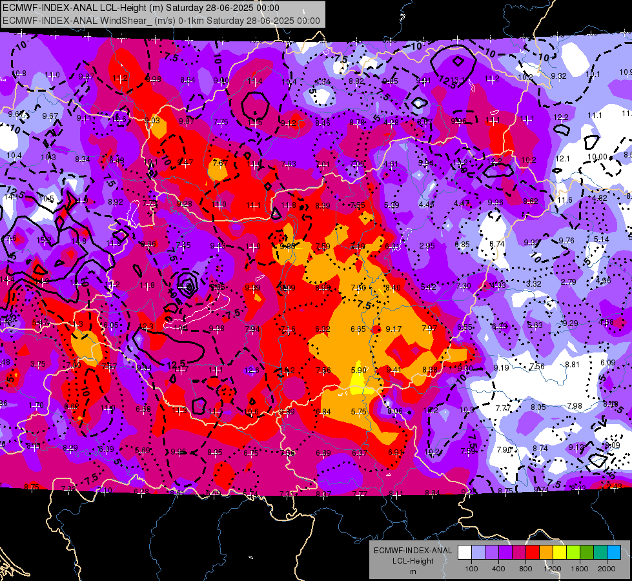Image resolution: width=632 pixels, height=581 pixels.
Task: Click the shear value 9.41 on the map
Action: point(394,370)
